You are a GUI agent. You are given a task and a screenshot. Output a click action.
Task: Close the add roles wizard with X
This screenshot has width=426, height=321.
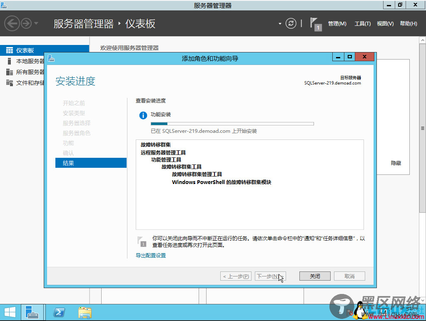click(365, 57)
